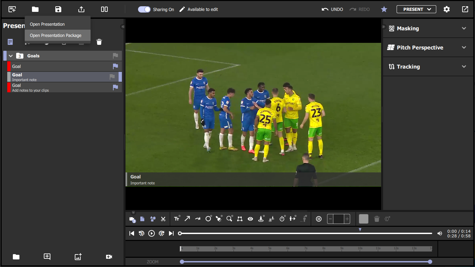
Task: Select the Goal clip with Important note
Action: click(49, 77)
